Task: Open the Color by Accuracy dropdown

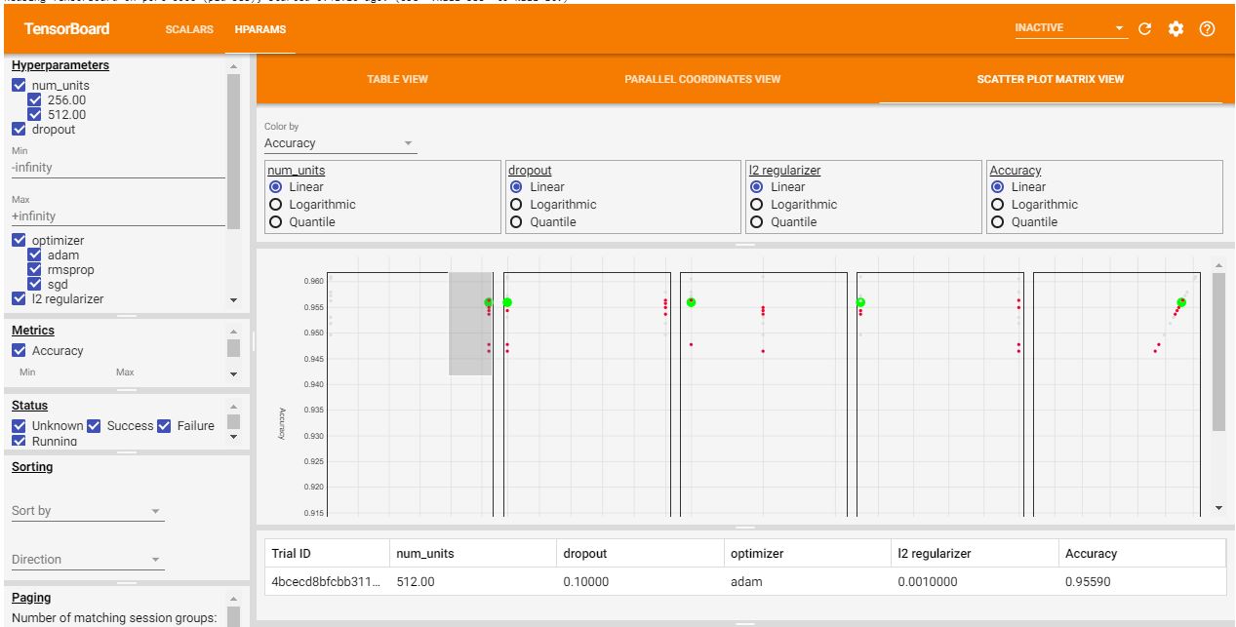Action: (x=340, y=143)
